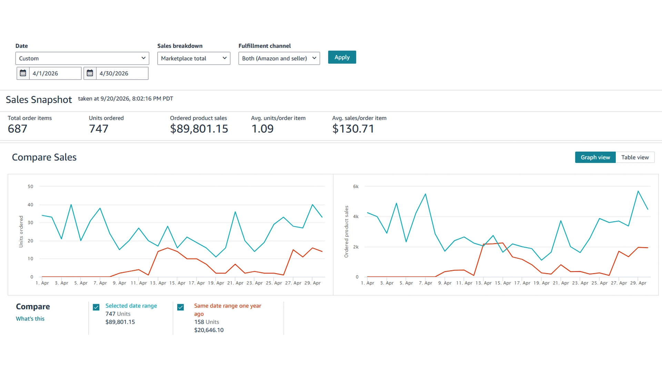Click the Same date range one year ago label
This screenshot has width=662, height=372.
point(228,310)
